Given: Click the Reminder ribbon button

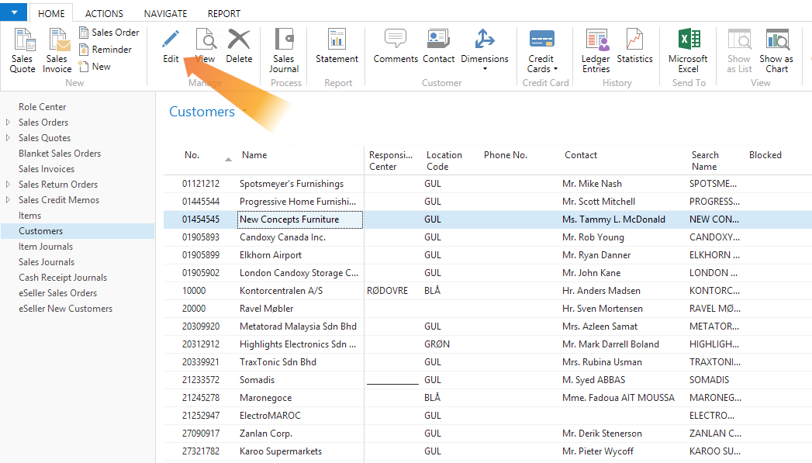Looking at the screenshot, I should click(x=105, y=50).
